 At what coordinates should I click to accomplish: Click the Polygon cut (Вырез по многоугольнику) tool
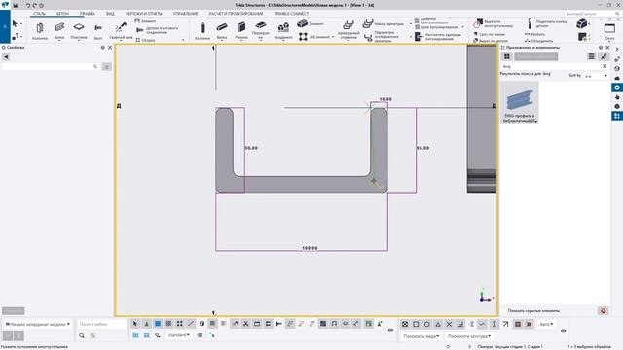494,23
